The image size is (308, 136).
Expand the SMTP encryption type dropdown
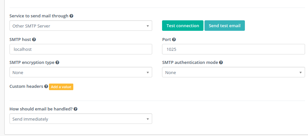81,72
